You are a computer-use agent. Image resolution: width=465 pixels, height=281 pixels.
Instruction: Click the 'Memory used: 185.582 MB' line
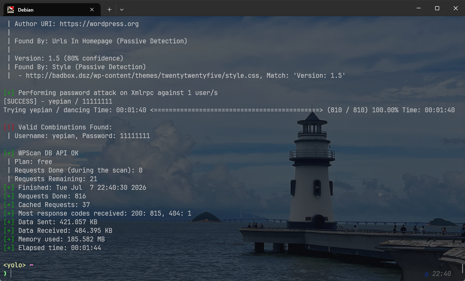54,239
